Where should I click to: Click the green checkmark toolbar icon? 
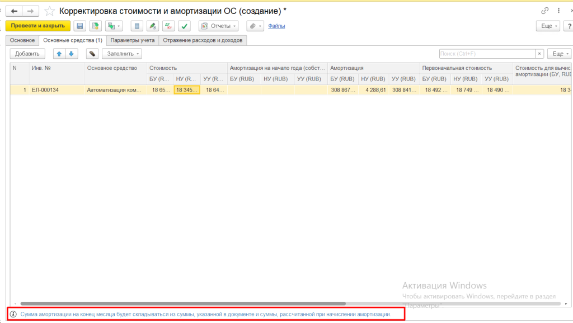pyautogui.click(x=185, y=26)
